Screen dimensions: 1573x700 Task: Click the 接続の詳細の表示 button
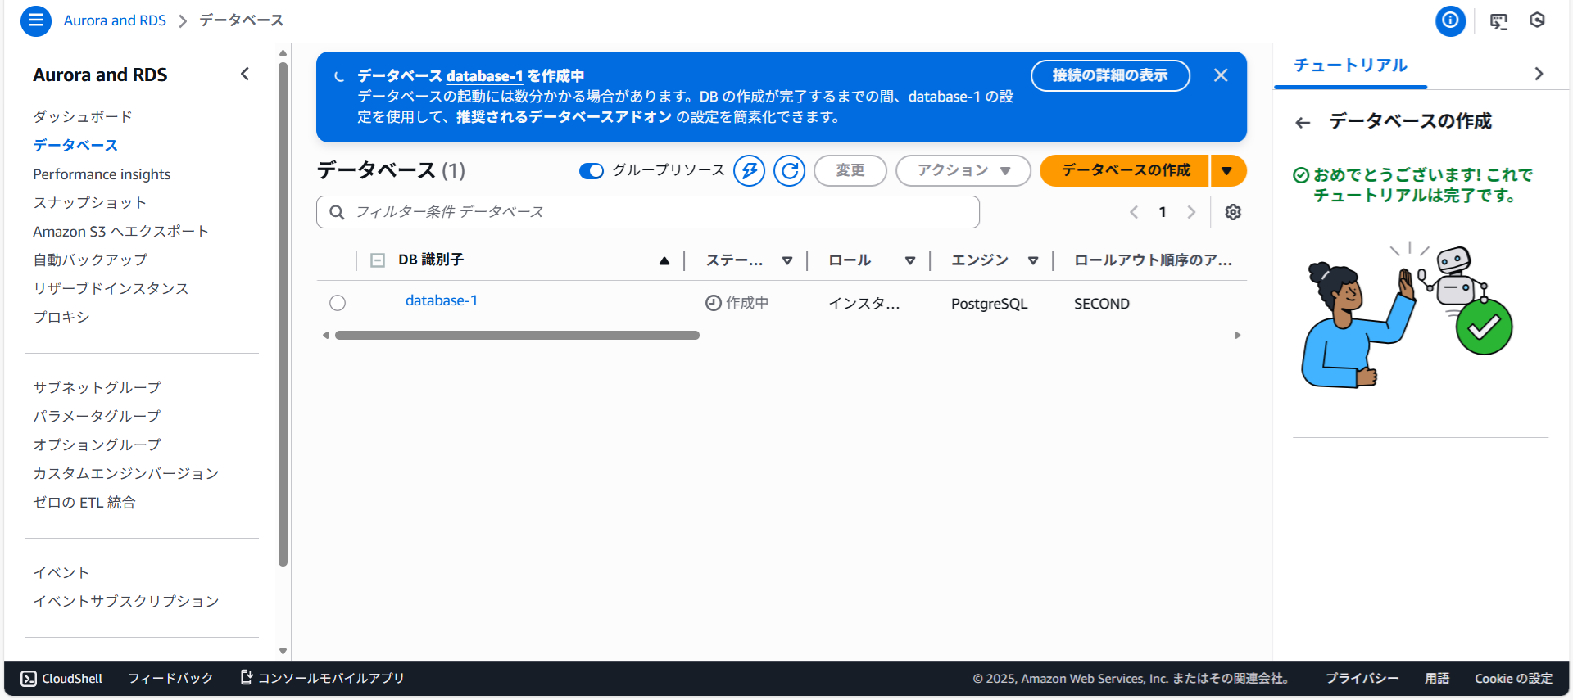1109,75
